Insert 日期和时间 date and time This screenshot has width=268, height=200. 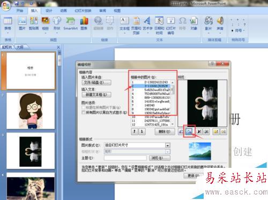159,25
